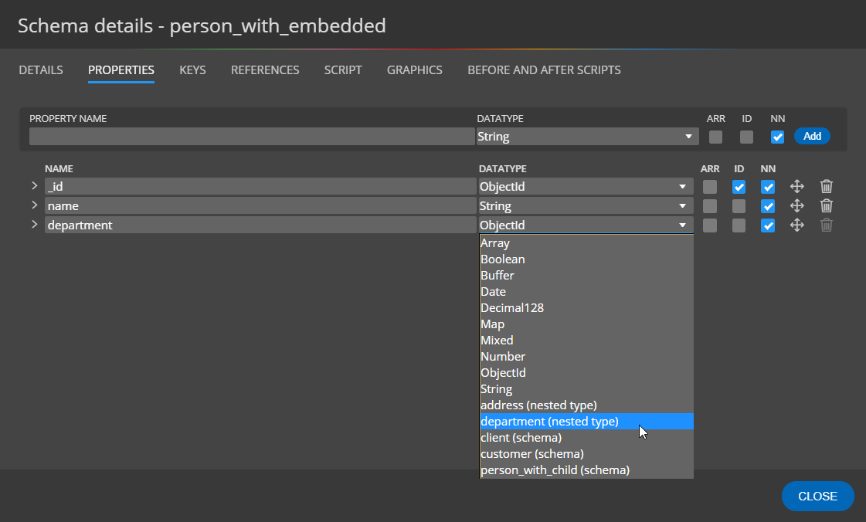The height and width of the screenshot is (522, 866).
Task: Edit the department name field
Action: [x=260, y=225]
